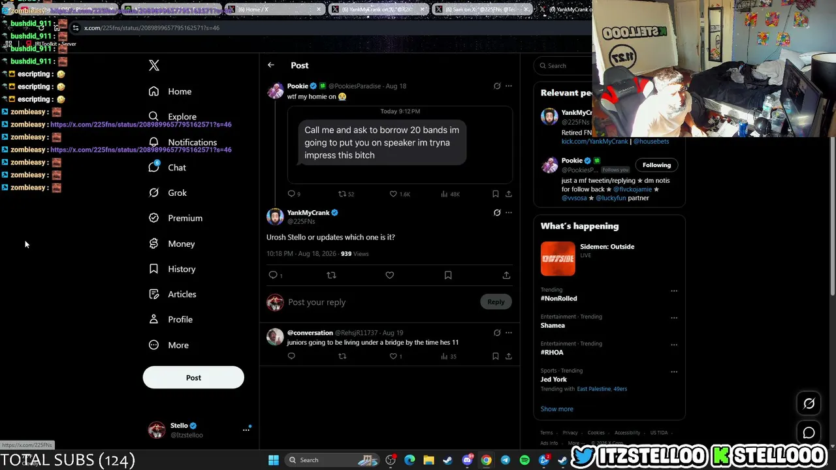Expand the More menu in sidebar
Image resolution: width=836 pixels, height=470 pixels.
point(169,345)
